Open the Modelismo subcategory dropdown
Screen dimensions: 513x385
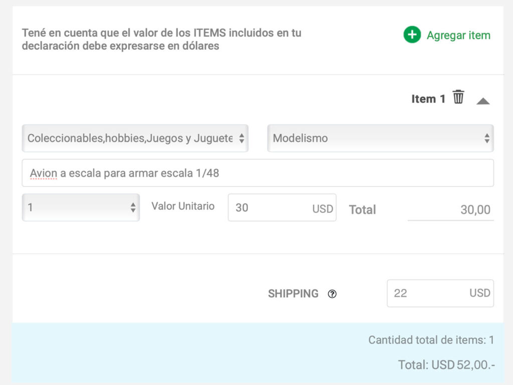380,138
